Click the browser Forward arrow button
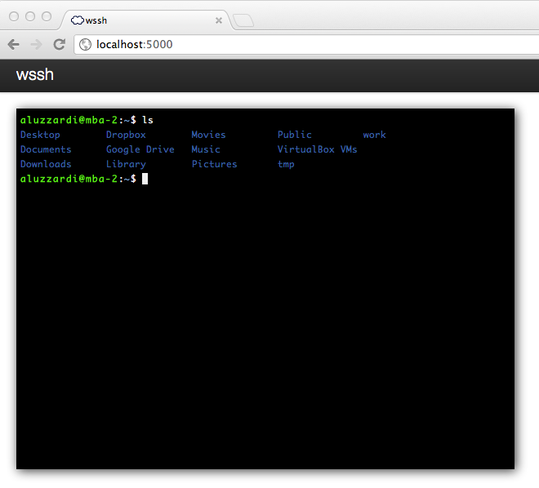Image resolution: width=539 pixels, height=488 pixels. 36,44
